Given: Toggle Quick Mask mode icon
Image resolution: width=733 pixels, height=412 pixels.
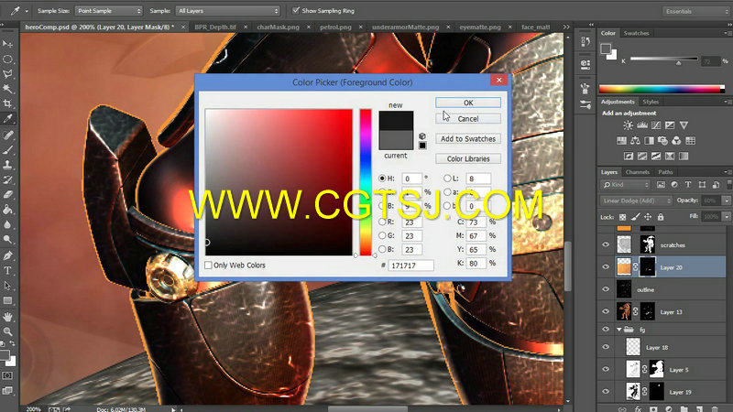Looking at the screenshot, I should click(7, 375).
